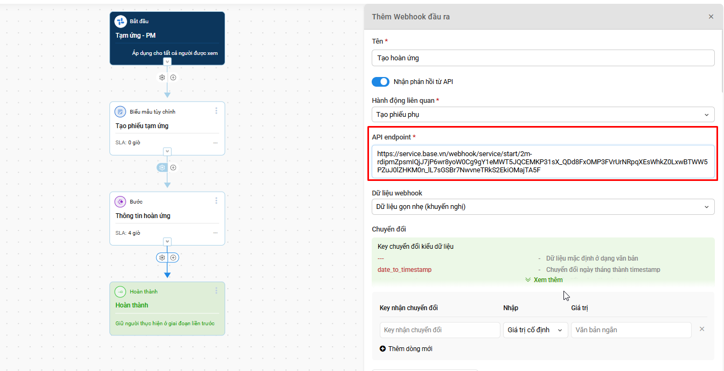Open three-dot menu of Tạo phiếu tạm ứng node
Image resolution: width=724 pixels, height=371 pixels.
pyautogui.click(x=217, y=111)
